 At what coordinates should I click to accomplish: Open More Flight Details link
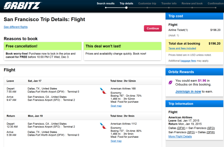[x=180, y=136]
